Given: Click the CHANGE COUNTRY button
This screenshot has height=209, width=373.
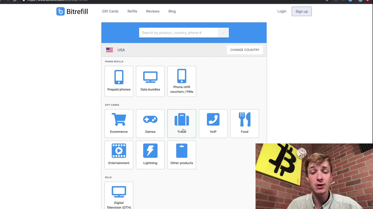Looking at the screenshot, I should (x=245, y=50).
